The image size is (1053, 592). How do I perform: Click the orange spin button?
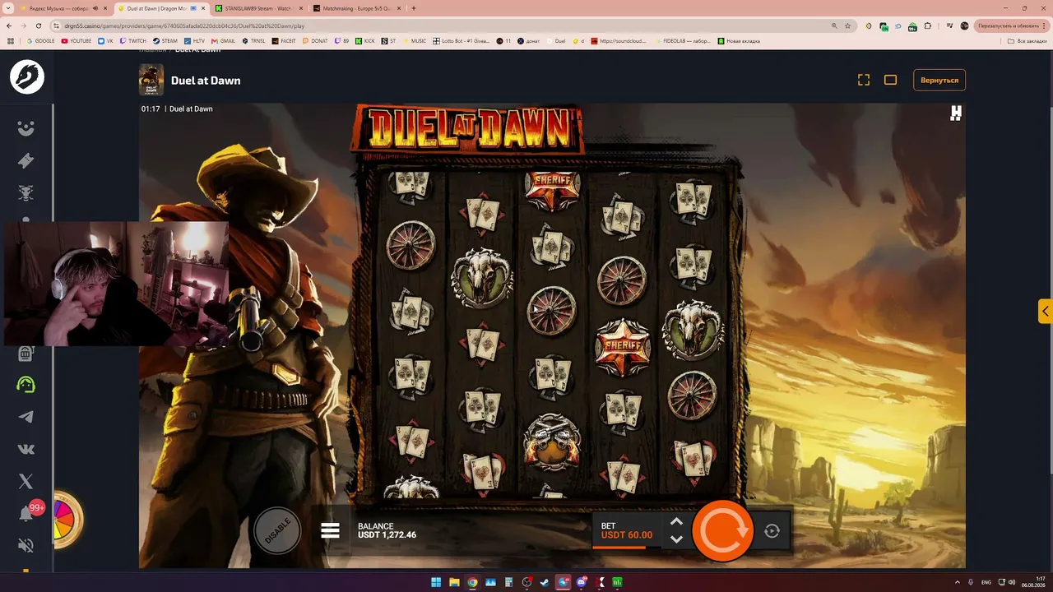(722, 530)
